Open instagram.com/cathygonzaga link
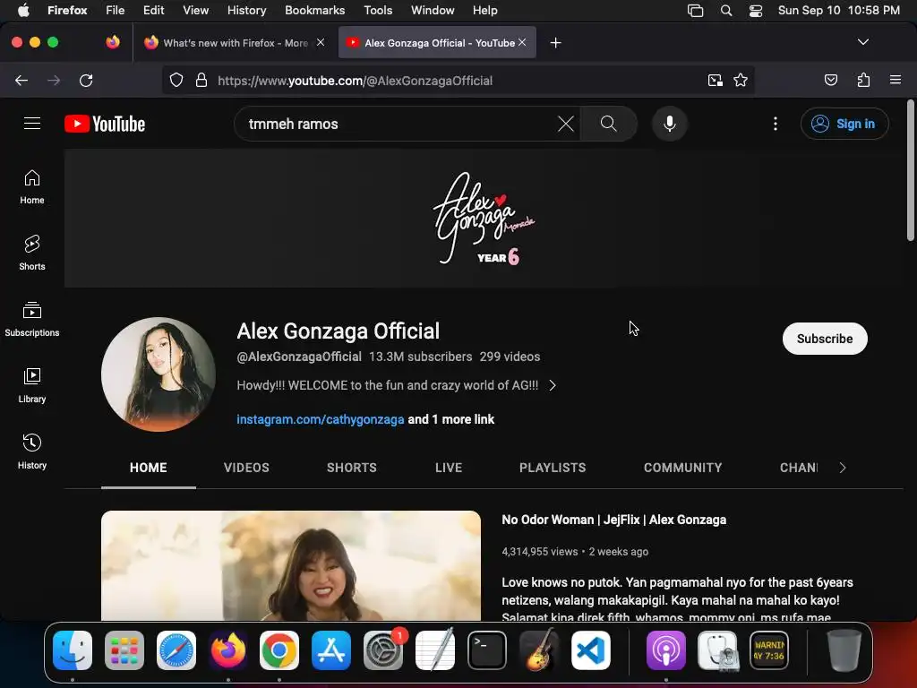 pos(321,419)
